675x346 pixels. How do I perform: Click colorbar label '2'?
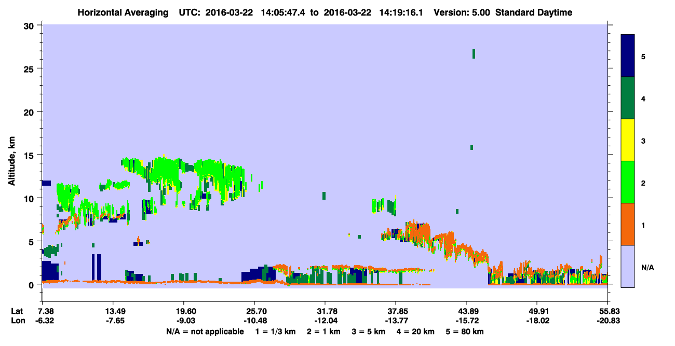(643, 182)
